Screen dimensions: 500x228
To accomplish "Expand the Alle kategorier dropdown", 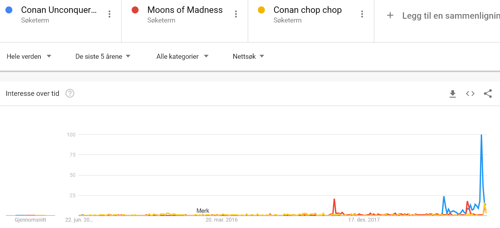I will [x=182, y=56].
